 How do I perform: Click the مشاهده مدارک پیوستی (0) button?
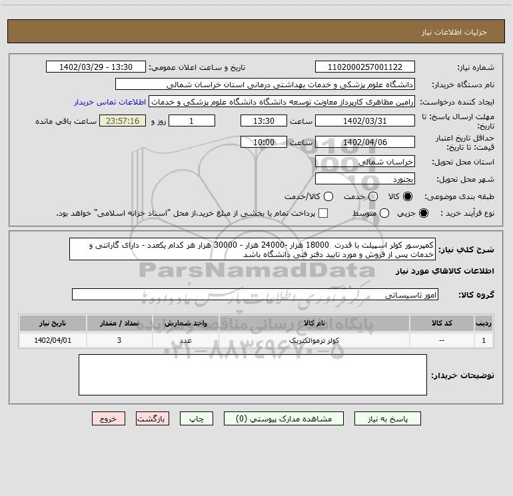pos(284,419)
